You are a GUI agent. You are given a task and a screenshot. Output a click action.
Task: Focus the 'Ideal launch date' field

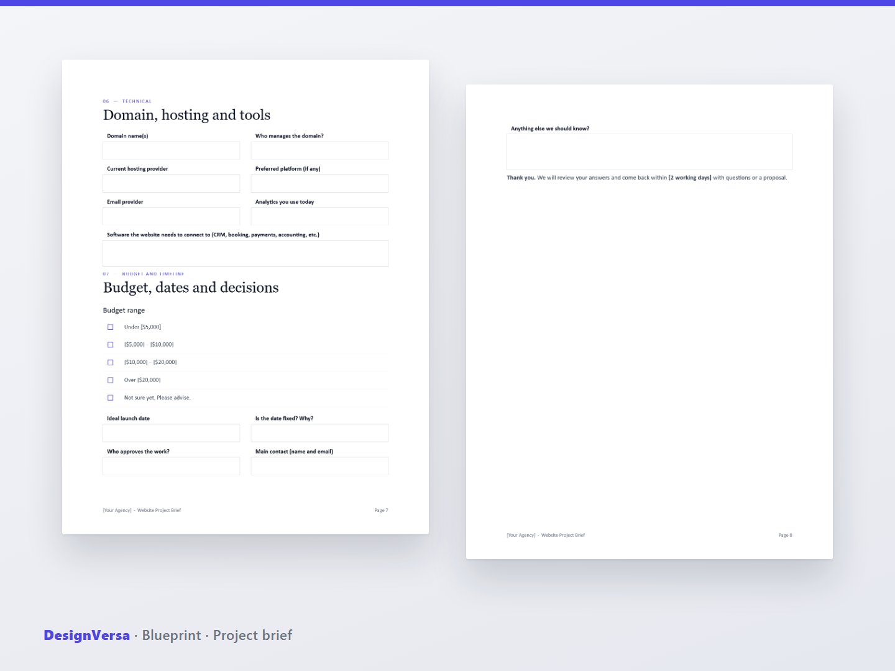[x=172, y=433]
